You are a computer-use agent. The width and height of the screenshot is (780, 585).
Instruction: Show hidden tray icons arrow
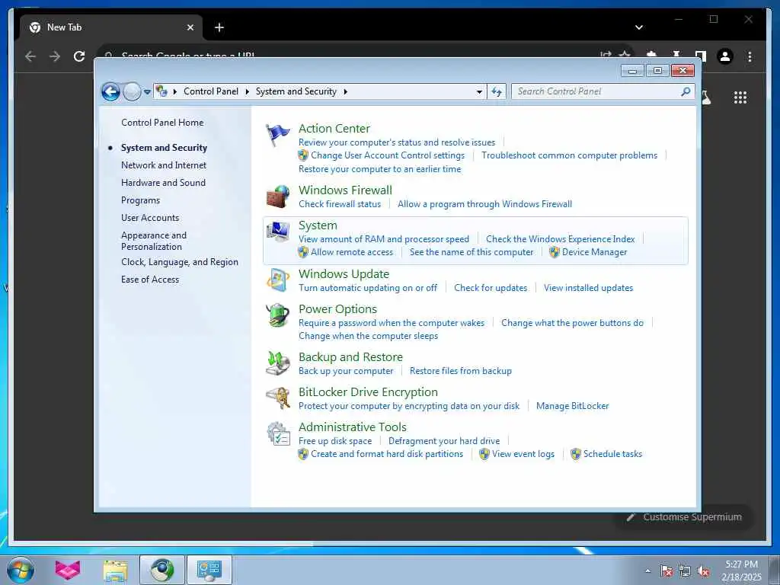click(647, 571)
